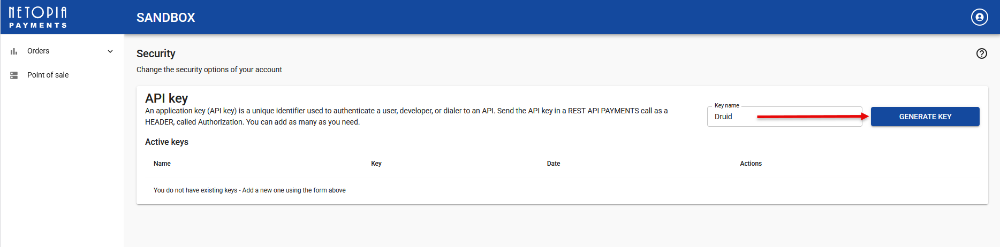This screenshot has height=247, width=1000.
Task: Click the SANDBOX header title
Action: pos(165,18)
